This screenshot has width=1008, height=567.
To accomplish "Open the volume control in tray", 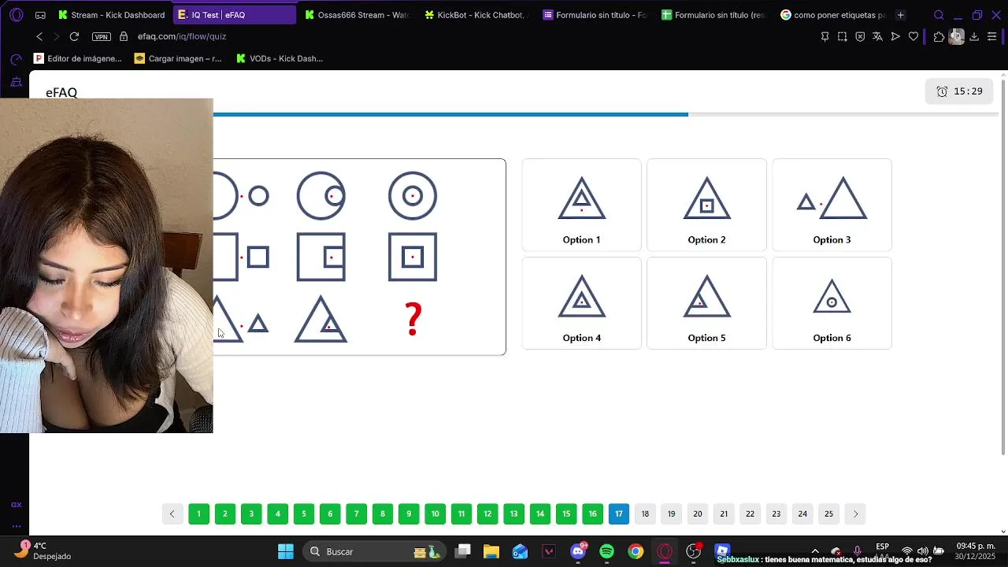I will point(922,551).
